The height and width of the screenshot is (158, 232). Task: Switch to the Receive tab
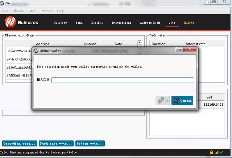click(x=97, y=23)
